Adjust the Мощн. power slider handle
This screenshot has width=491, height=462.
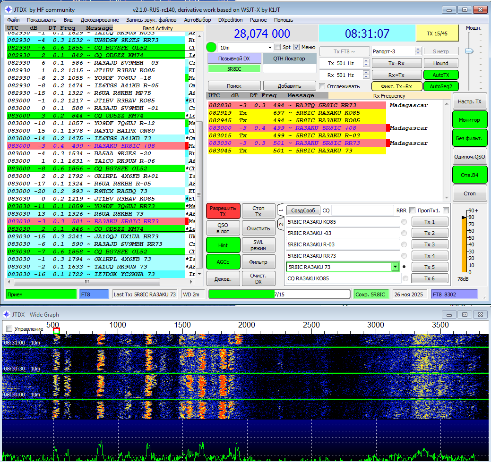click(469, 50)
